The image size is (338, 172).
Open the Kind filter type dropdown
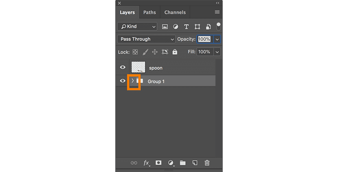click(x=137, y=26)
